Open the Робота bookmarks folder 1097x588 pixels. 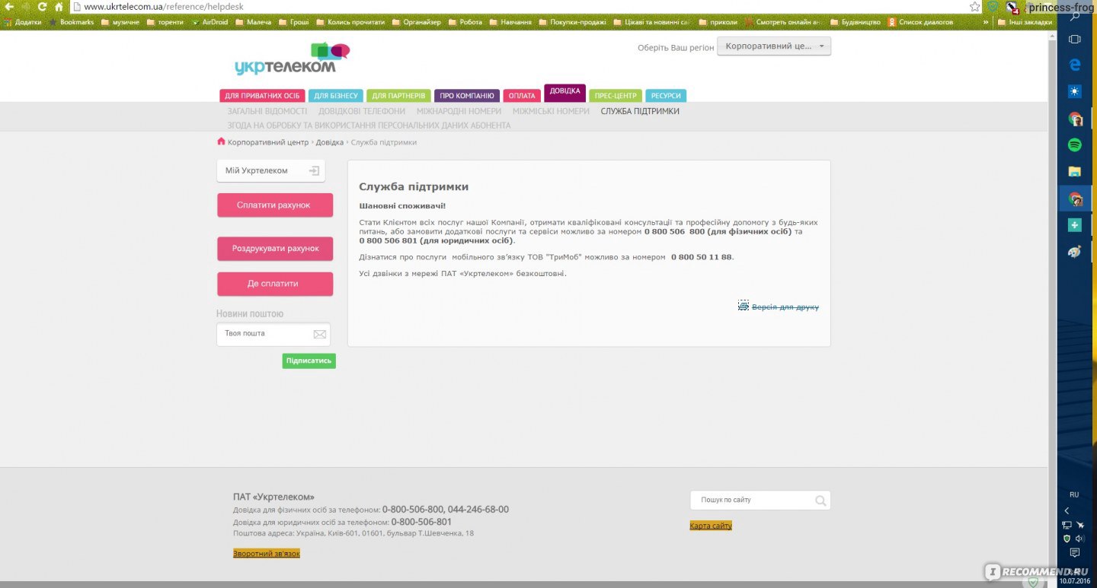(x=465, y=22)
